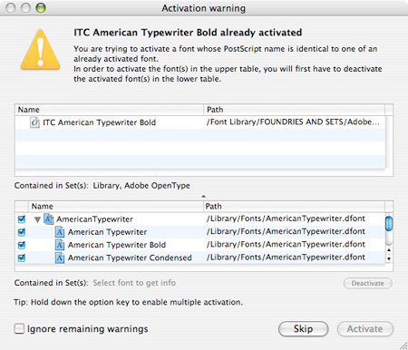Select the American Typewriter row name

tap(107, 232)
